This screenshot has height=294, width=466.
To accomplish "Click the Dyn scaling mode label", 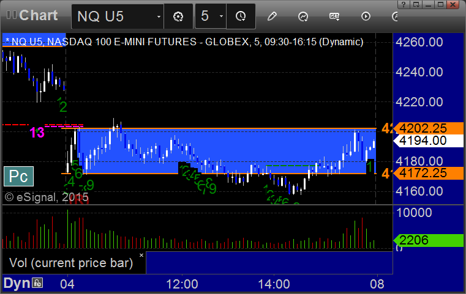I will [17, 283].
